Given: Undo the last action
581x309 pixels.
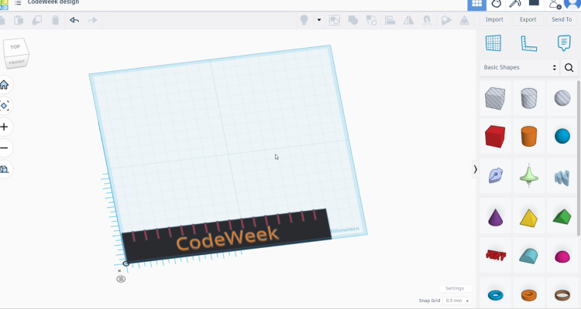Looking at the screenshot, I should pos(74,20).
